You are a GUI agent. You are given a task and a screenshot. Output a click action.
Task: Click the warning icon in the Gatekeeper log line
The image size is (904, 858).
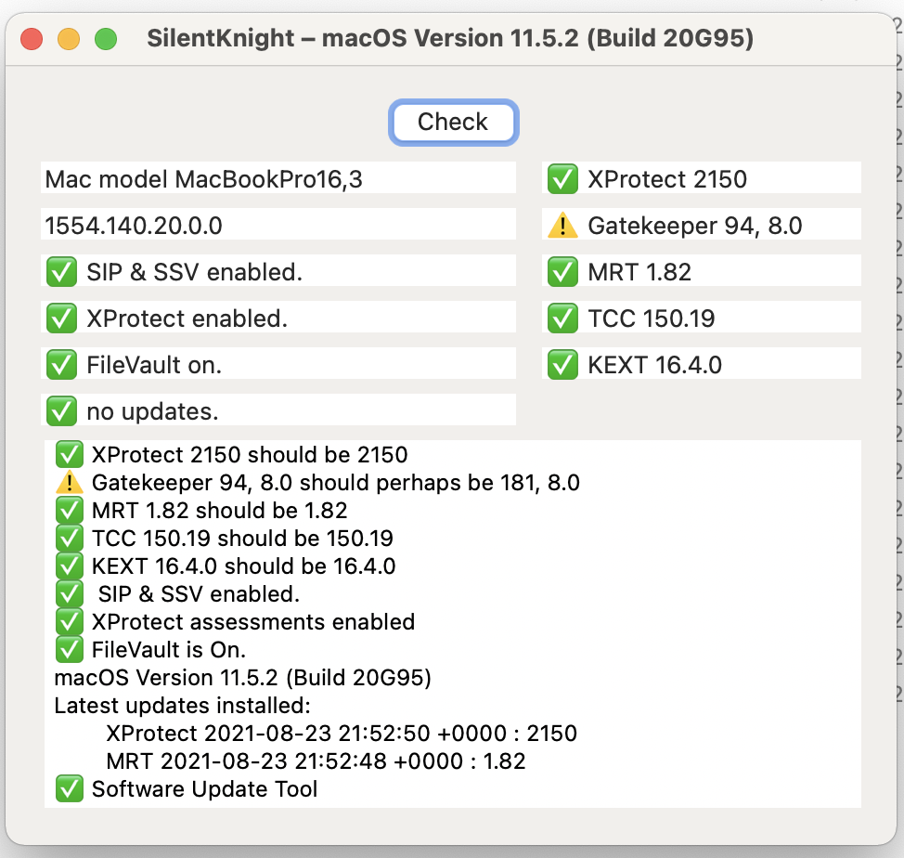tap(70, 483)
